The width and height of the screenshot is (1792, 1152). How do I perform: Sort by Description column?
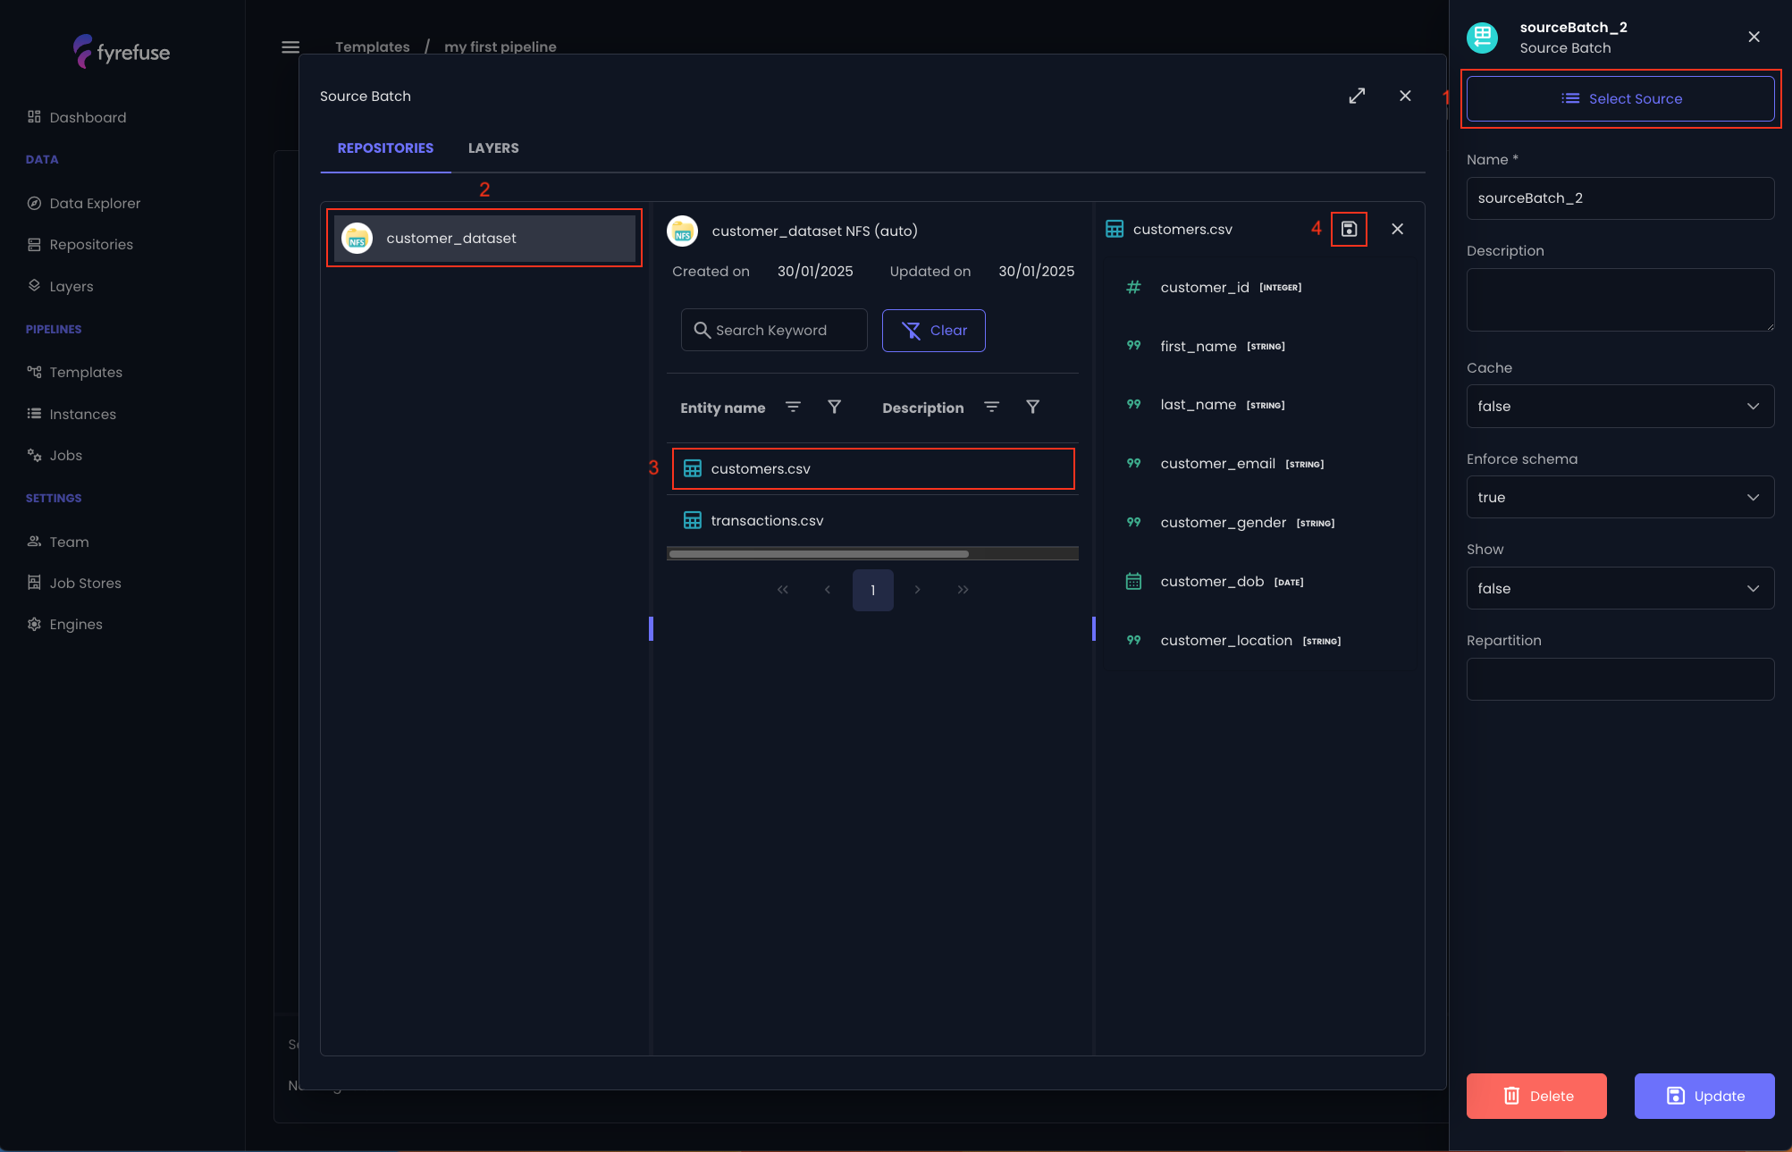point(991,407)
